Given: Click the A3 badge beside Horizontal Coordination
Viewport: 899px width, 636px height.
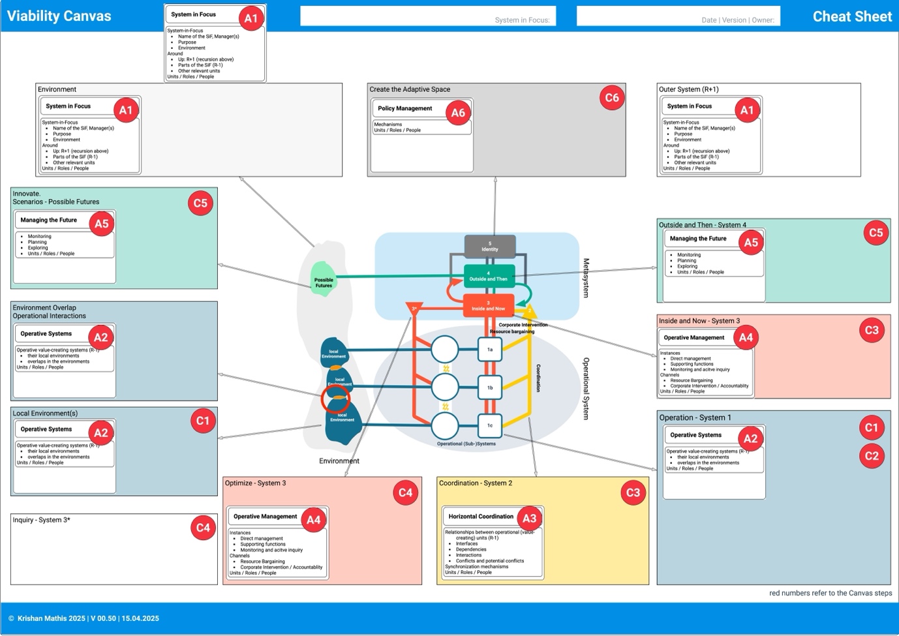Looking at the screenshot, I should 530,517.
